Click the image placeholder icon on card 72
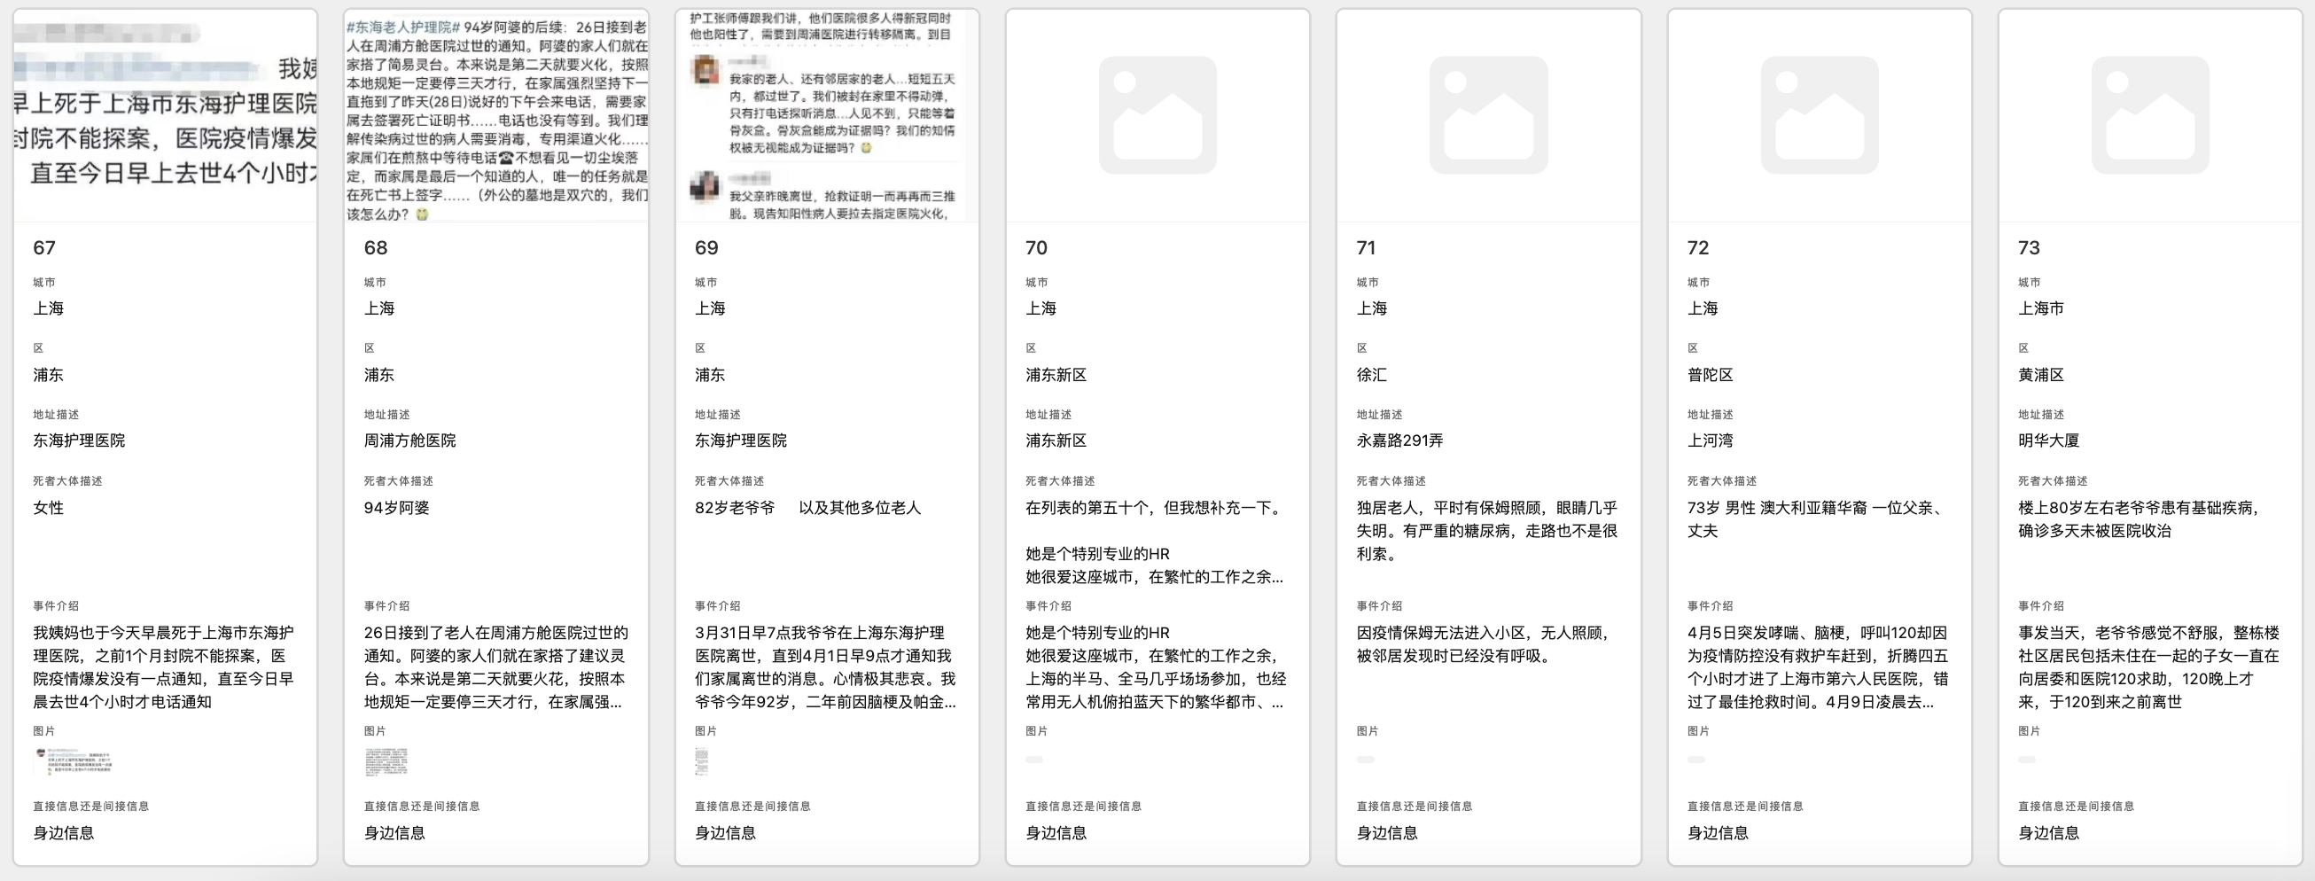Viewport: 2315px width, 881px height. (1819, 115)
